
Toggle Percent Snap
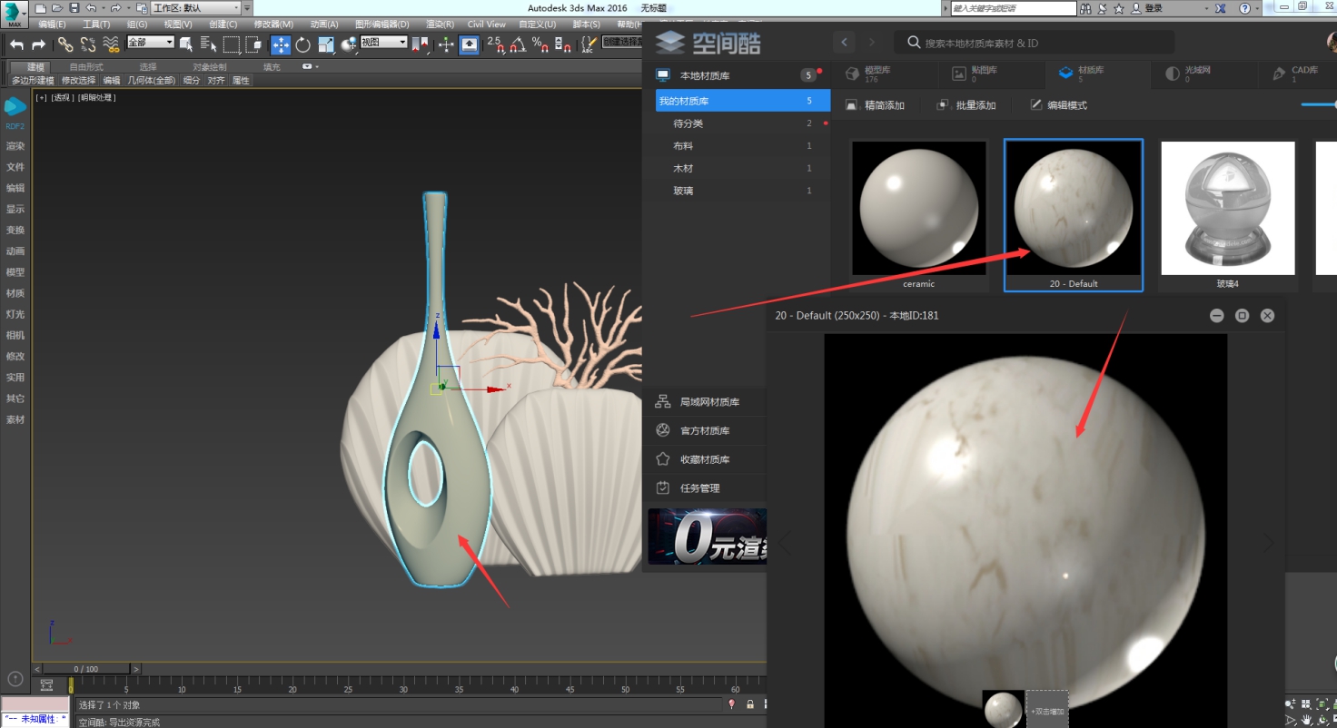coord(540,44)
